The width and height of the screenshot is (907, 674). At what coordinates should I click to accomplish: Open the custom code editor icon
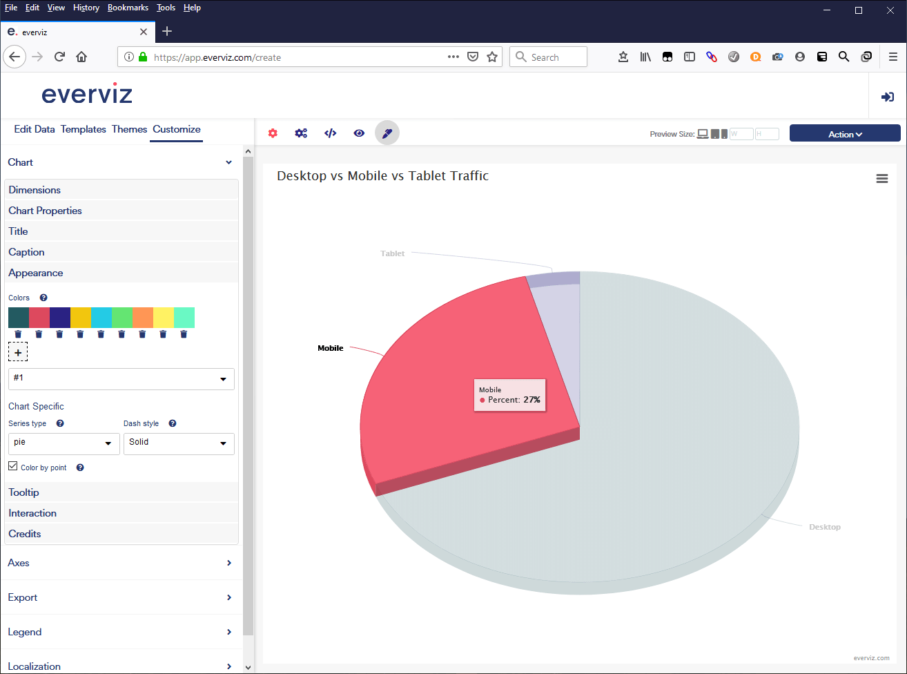[330, 133]
